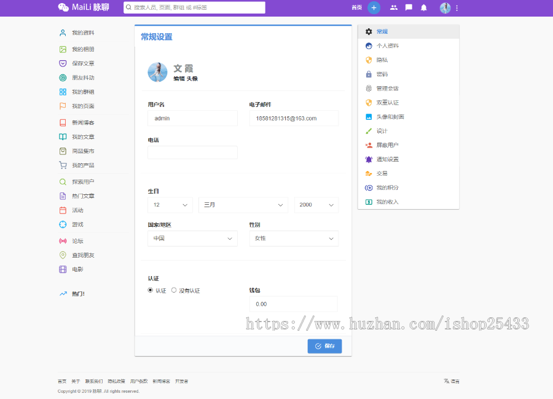Click the 电话 phone input field
This screenshot has width=553, height=399.
(192, 152)
